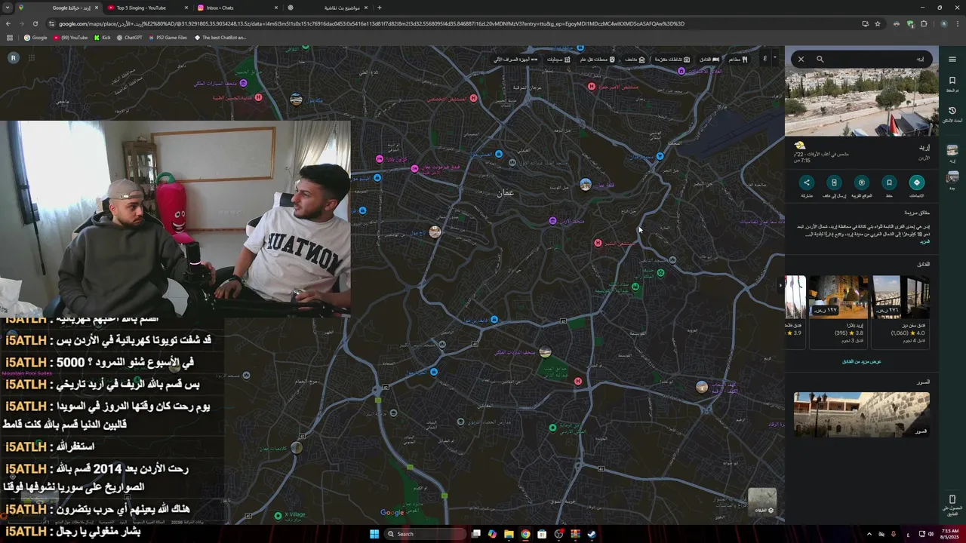Image resolution: width=966 pixels, height=543 pixels.
Task: Go back to the previous page
Action: point(8,23)
